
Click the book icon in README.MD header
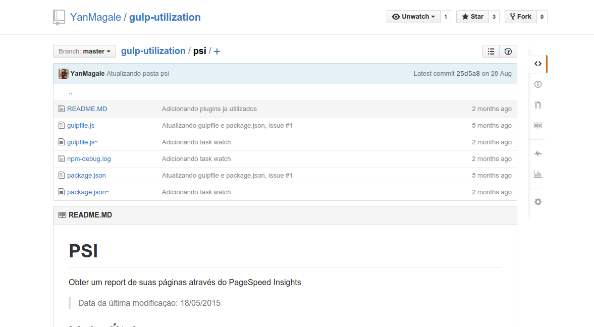[62, 215]
